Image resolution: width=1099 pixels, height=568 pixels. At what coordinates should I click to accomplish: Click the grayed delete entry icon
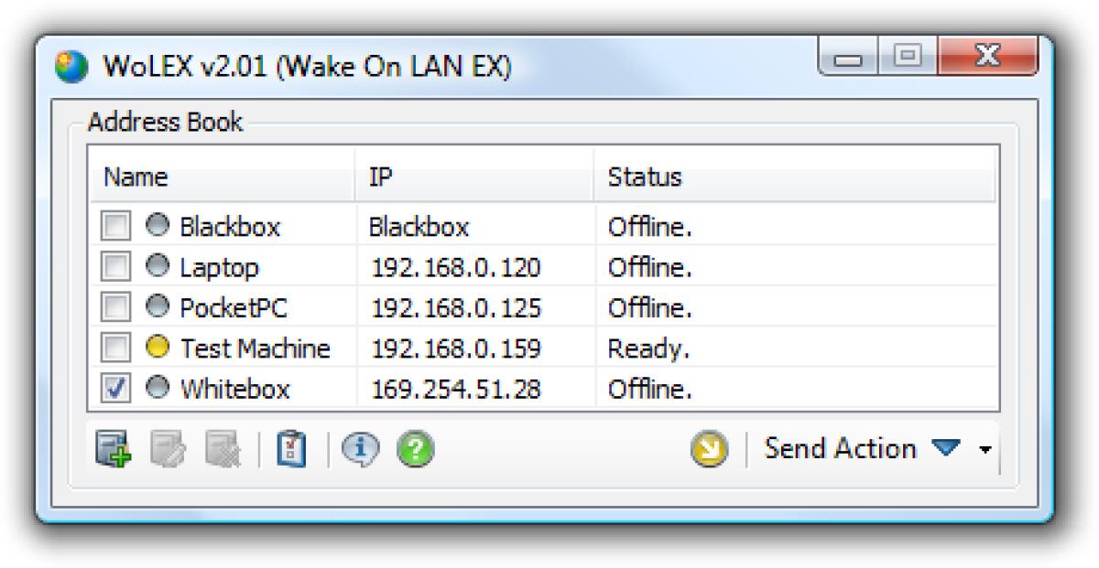pyautogui.click(x=223, y=449)
